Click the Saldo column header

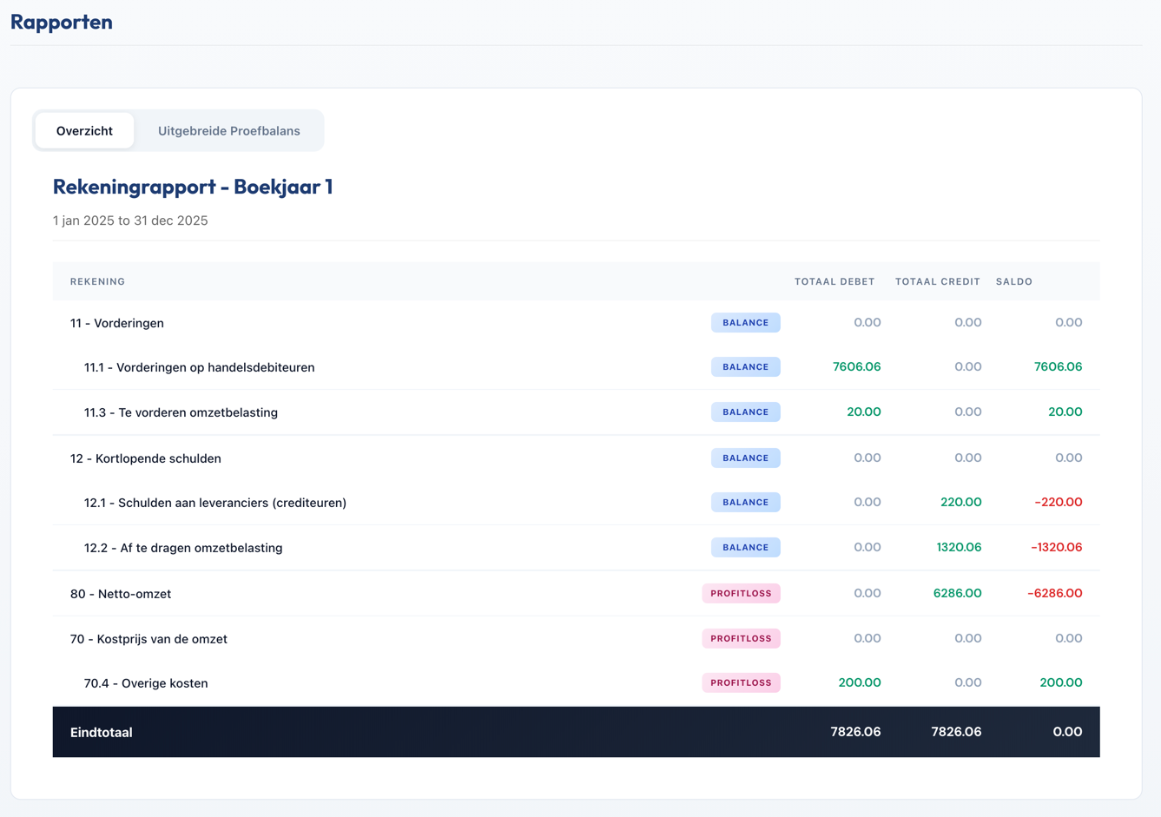pos(1013,281)
